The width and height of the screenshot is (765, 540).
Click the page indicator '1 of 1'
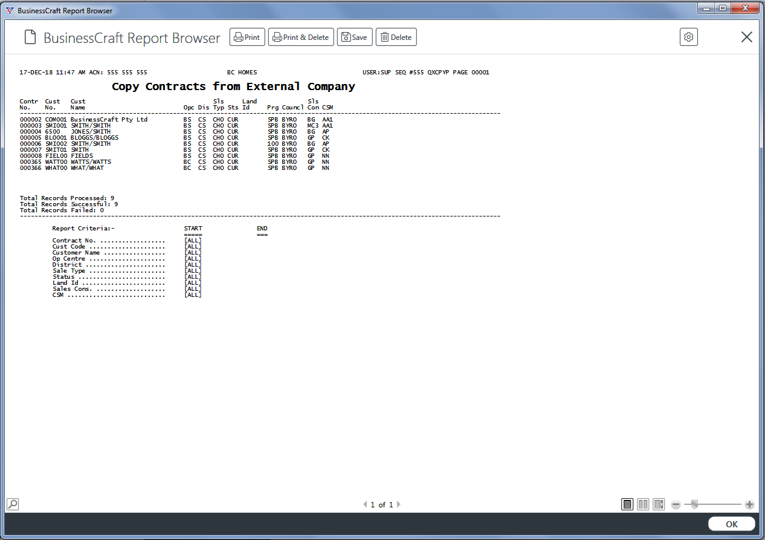[x=382, y=504]
